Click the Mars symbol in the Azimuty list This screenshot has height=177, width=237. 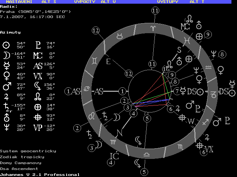point(6,87)
